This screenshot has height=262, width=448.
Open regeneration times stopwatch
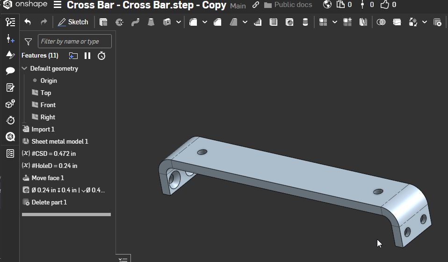tap(101, 56)
